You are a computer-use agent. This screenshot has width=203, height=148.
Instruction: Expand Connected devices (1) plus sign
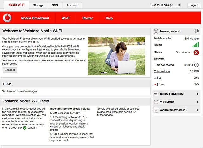tap(197, 110)
